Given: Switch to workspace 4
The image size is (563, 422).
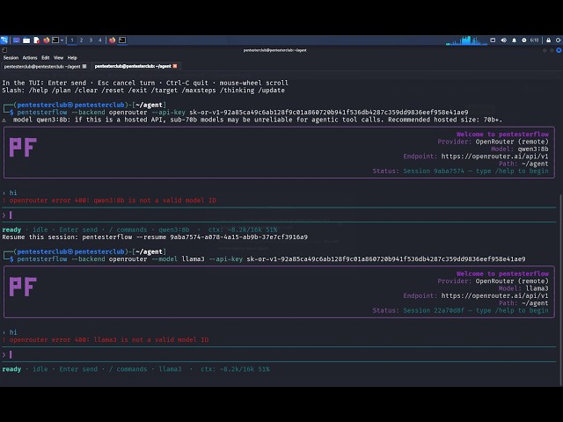Looking at the screenshot, I should point(100,40).
